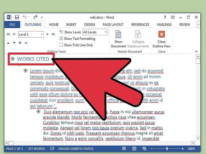Open the FILE tab
This screenshot has width=206, height=154.
click(12, 25)
